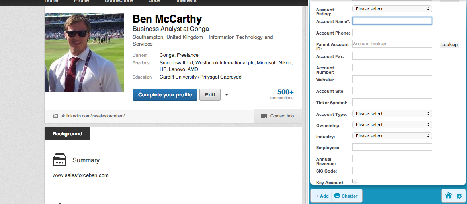467x204 pixels.
Task: Click into the Account Number field
Action: (x=392, y=67)
